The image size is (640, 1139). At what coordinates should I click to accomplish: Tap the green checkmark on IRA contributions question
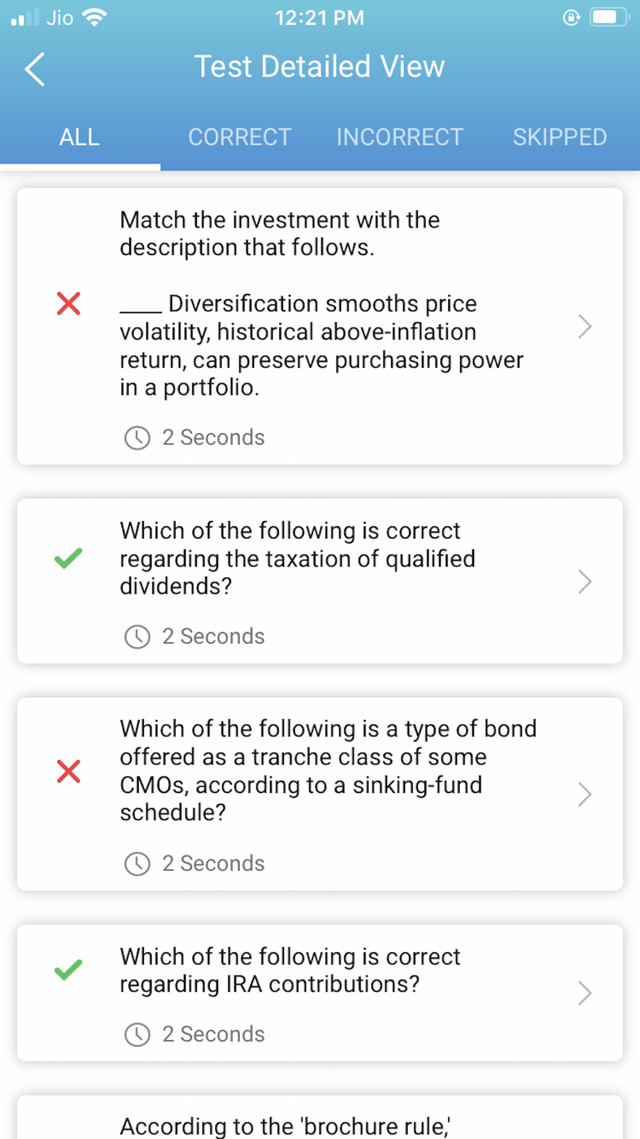tap(68, 970)
